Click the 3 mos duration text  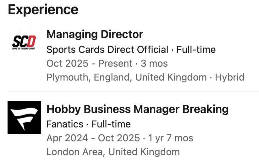(x=154, y=63)
